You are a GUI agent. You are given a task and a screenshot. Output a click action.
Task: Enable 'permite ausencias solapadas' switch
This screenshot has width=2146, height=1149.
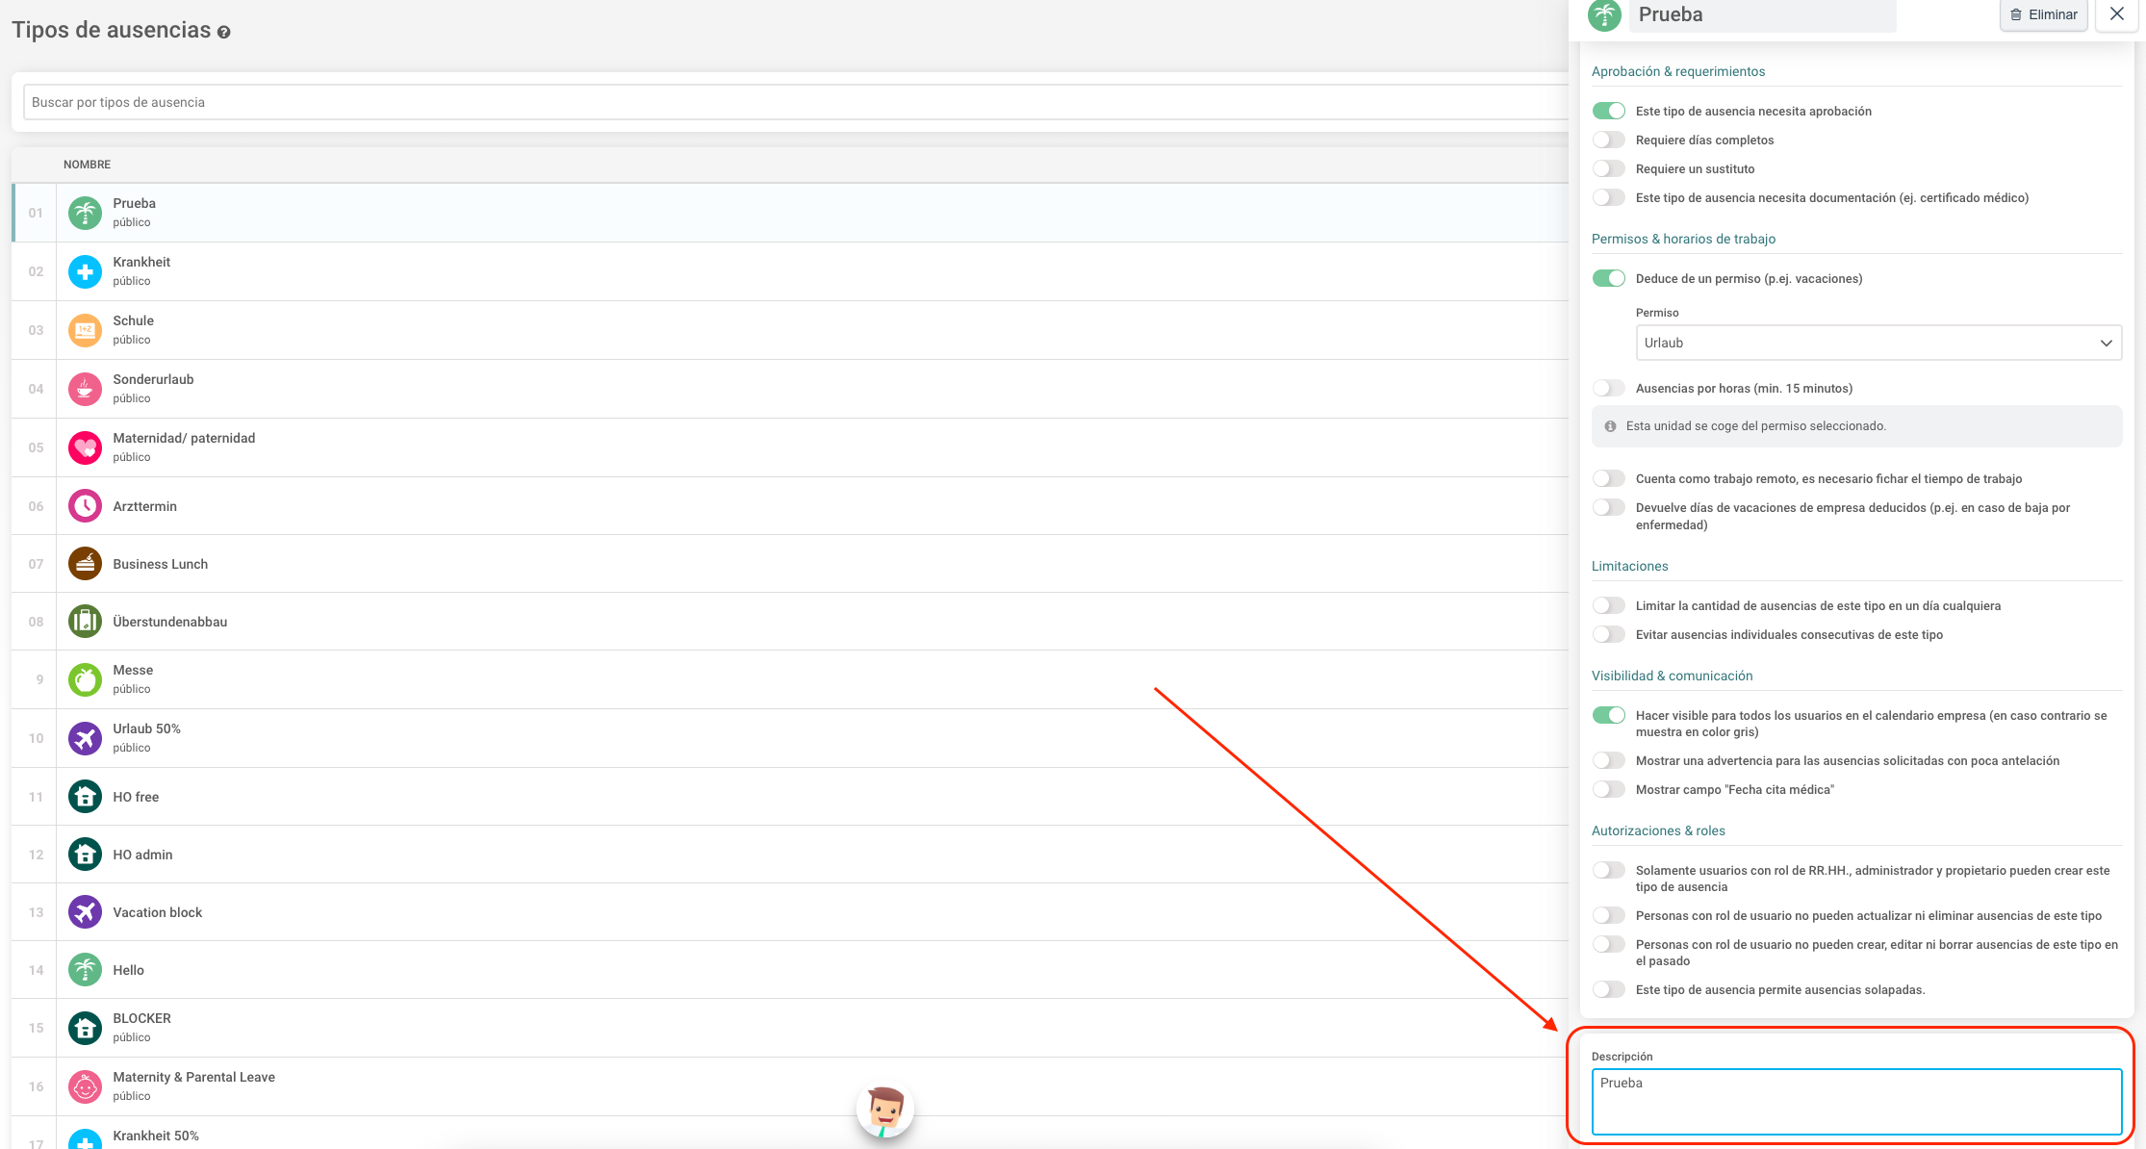[x=1609, y=990]
